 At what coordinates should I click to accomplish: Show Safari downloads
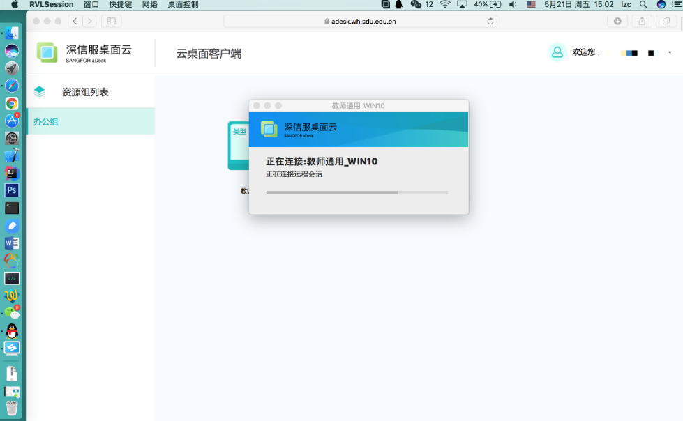[x=617, y=21]
